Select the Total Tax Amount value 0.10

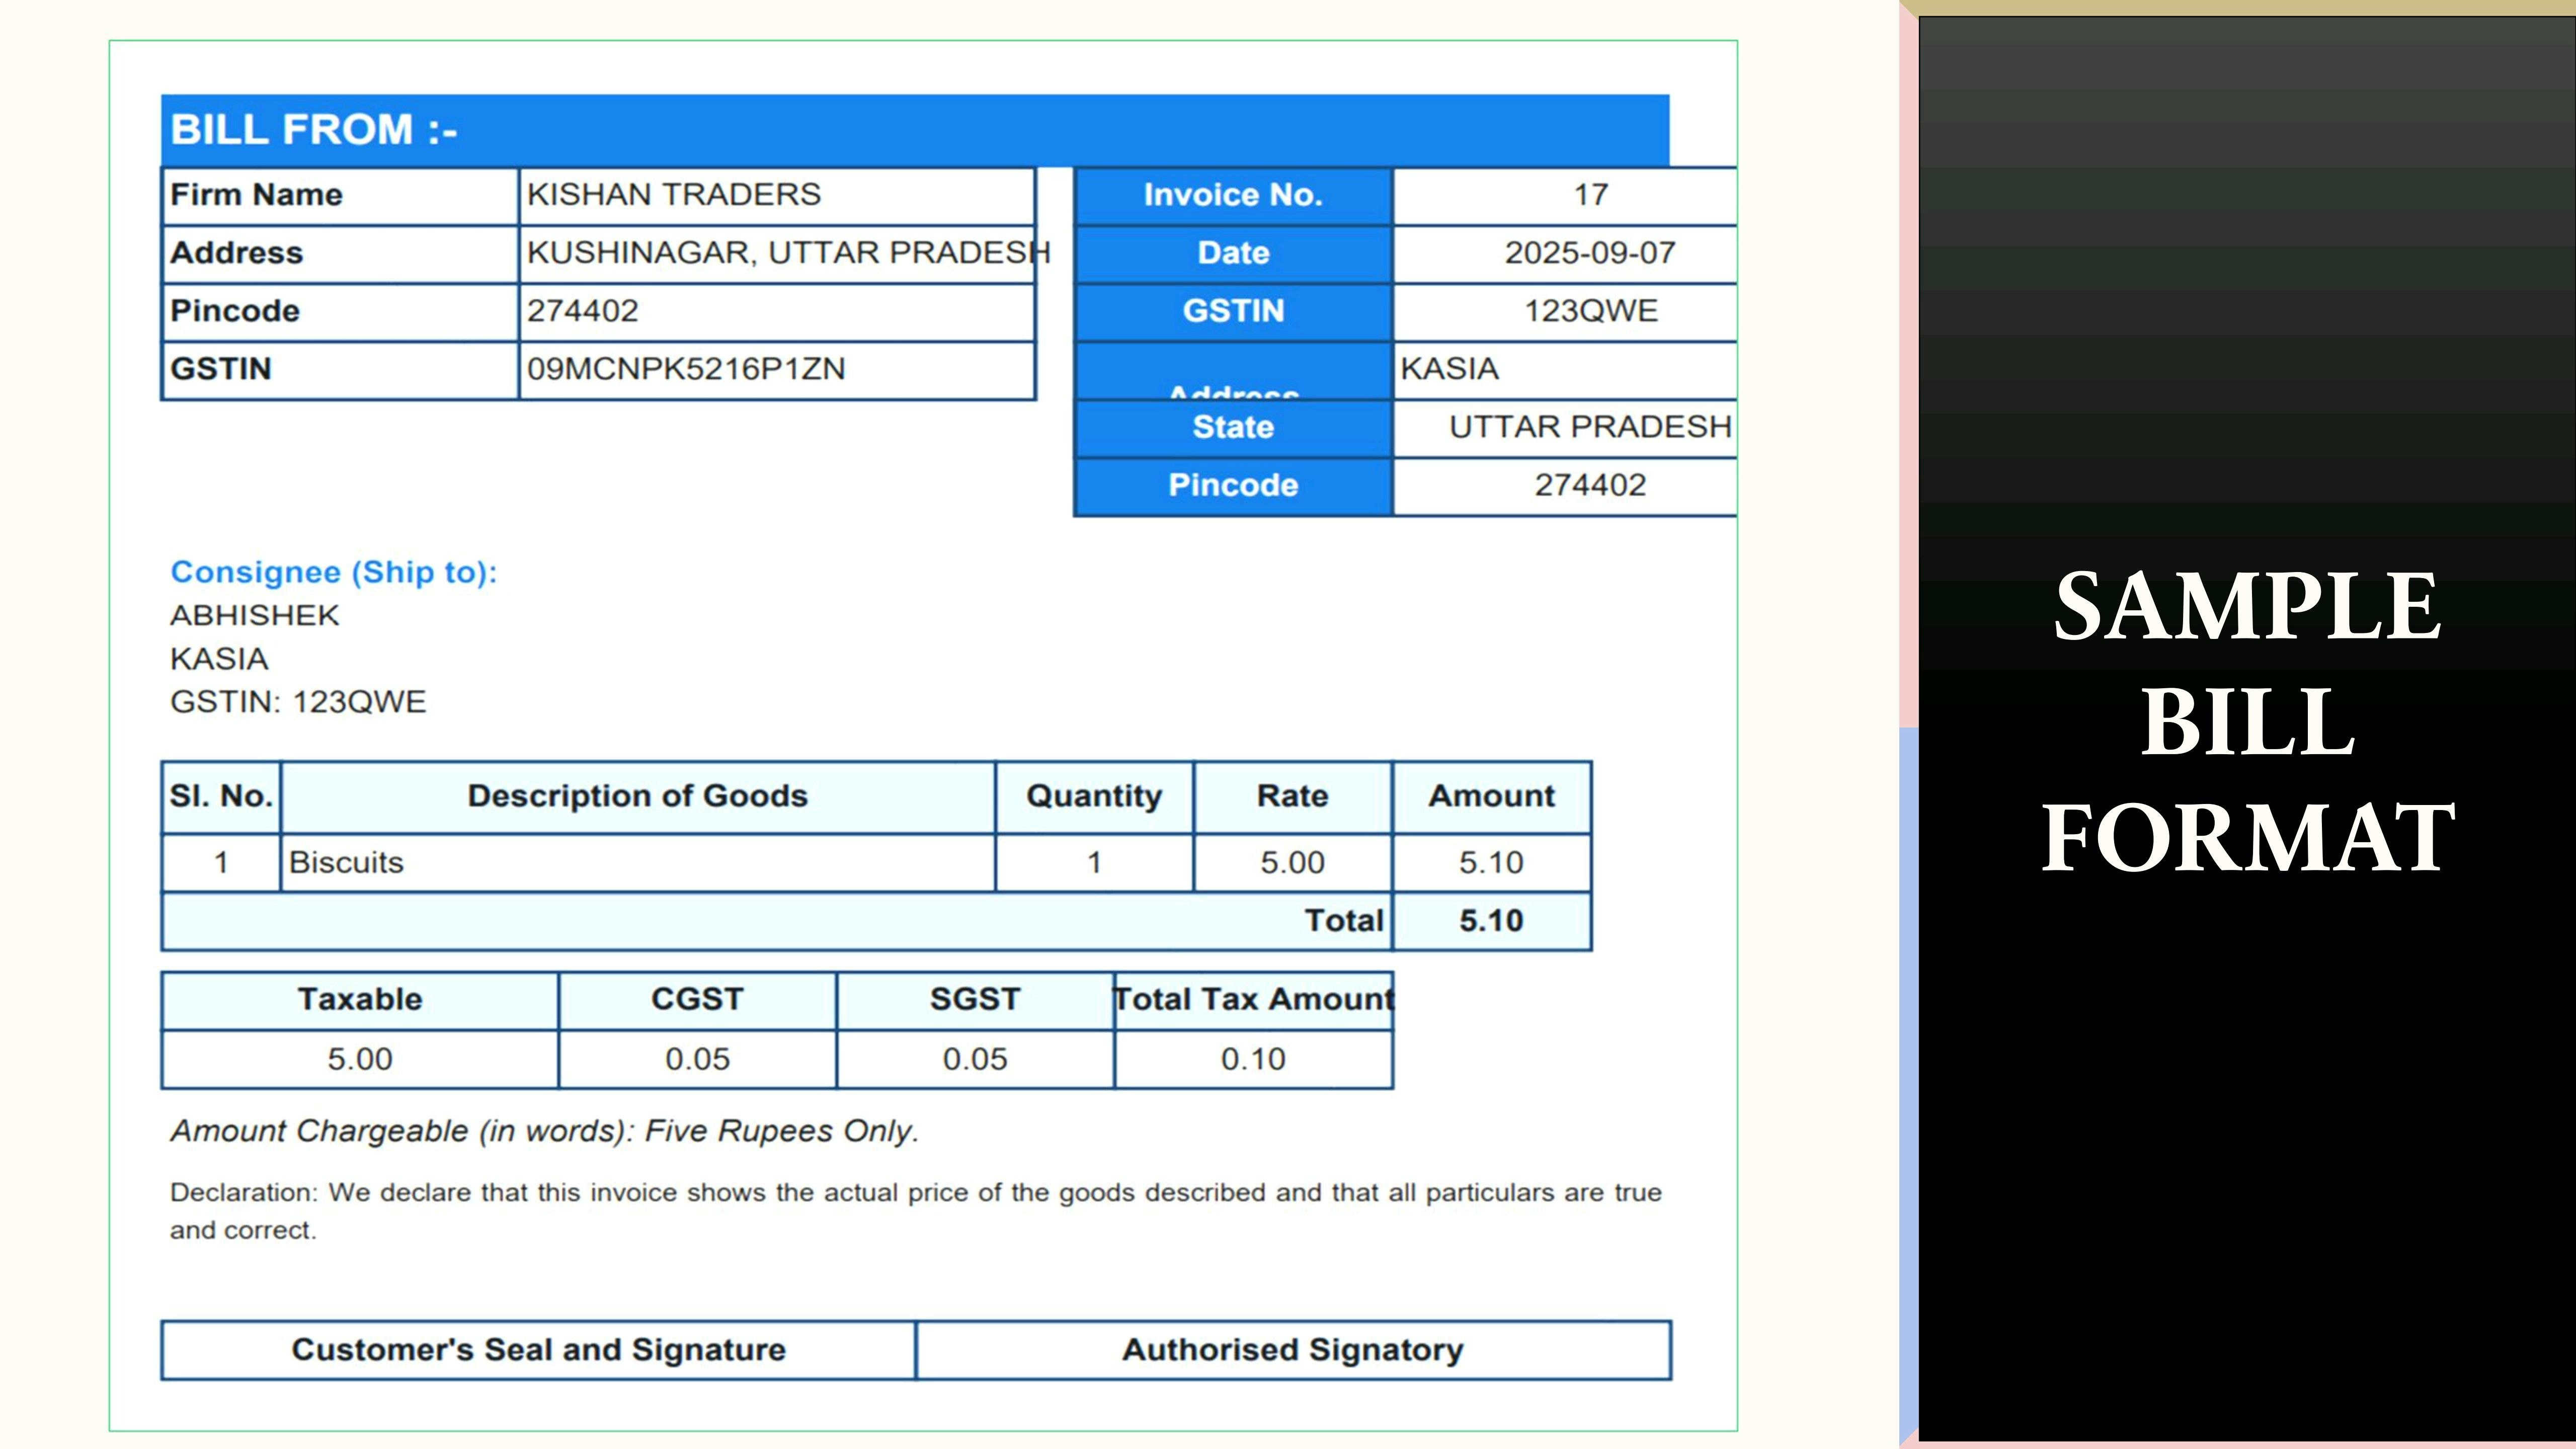[1253, 1059]
